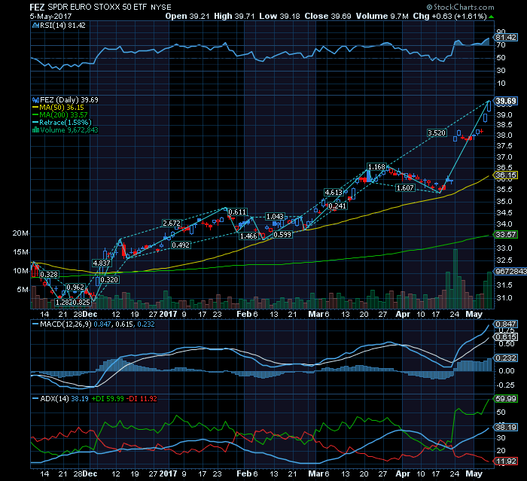Click the Retrace(1.58%) legend text
The height and width of the screenshot is (481, 527).
tap(65, 123)
